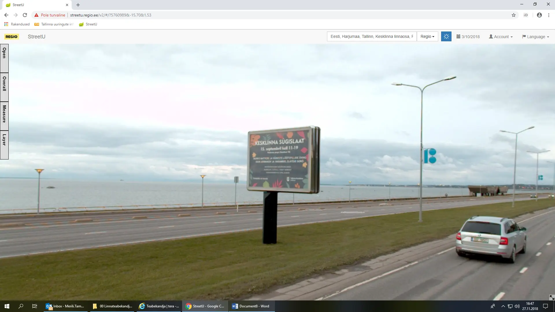
Task: Bookmark page with the star icon
Action: (514, 15)
